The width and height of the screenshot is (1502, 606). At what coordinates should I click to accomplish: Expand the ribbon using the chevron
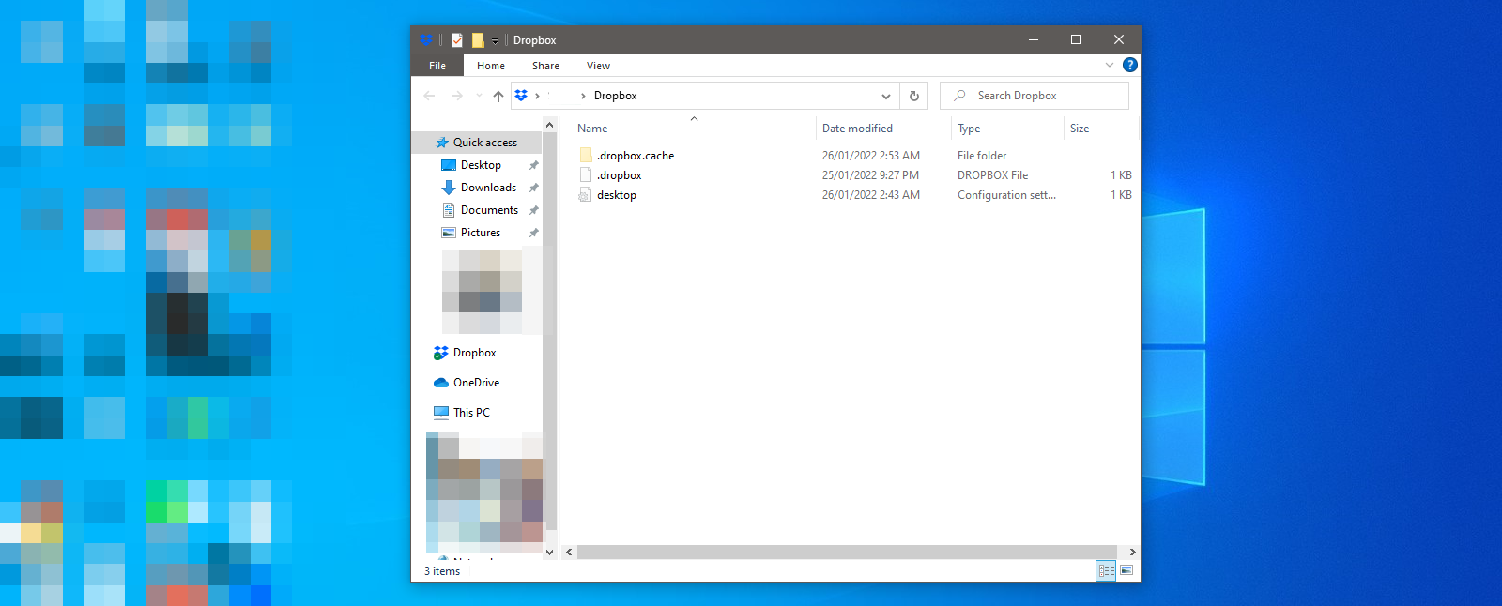(x=1110, y=65)
